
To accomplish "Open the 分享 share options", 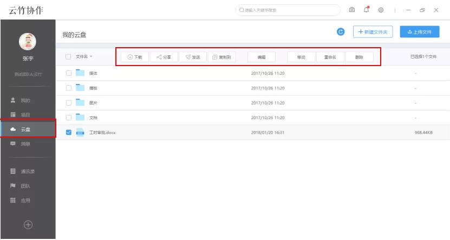I will click(x=164, y=57).
